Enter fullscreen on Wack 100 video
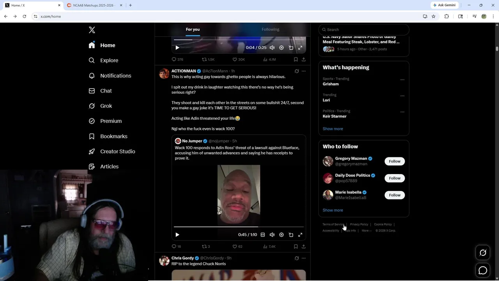This screenshot has height=281, width=499. [300, 235]
